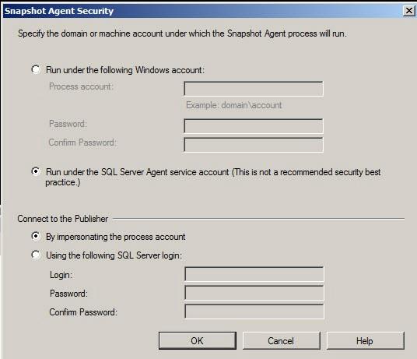This screenshot has height=359, width=417.
Task: Click the Connect to the Publisher heading
Action: pyautogui.click(x=62, y=219)
